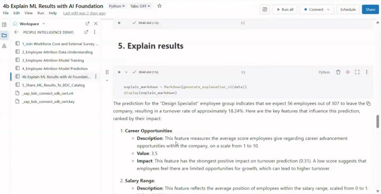Delete cell 13 using the trash icon

pyautogui.click(x=338, y=72)
